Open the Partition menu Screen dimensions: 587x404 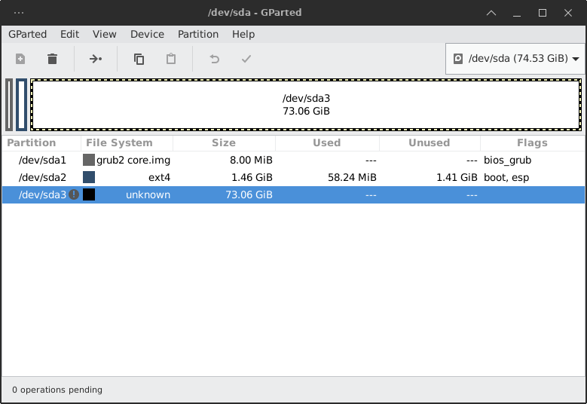click(x=198, y=34)
